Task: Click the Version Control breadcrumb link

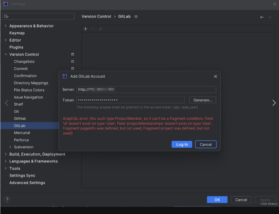Action: click(96, 16)
